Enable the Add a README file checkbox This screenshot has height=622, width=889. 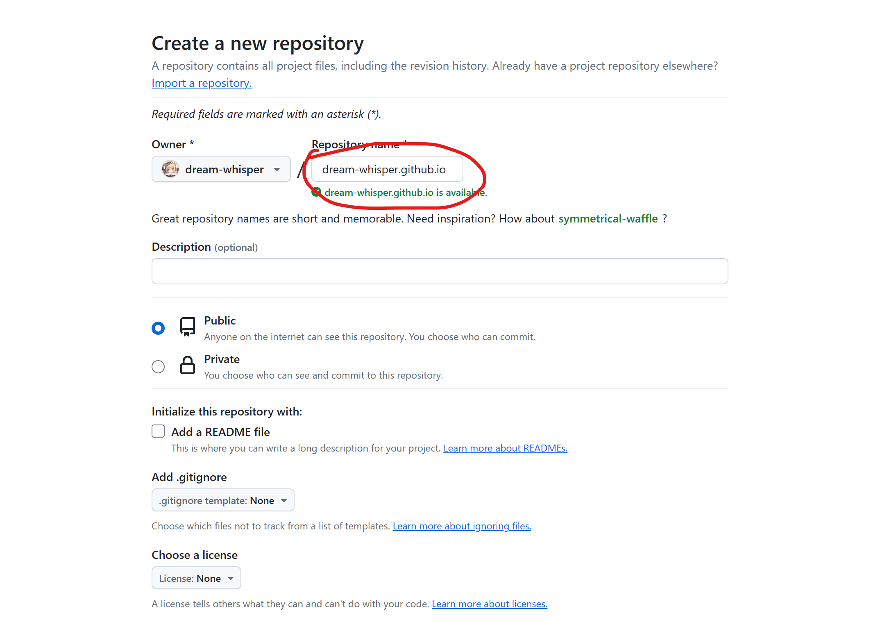coord(158,431)
